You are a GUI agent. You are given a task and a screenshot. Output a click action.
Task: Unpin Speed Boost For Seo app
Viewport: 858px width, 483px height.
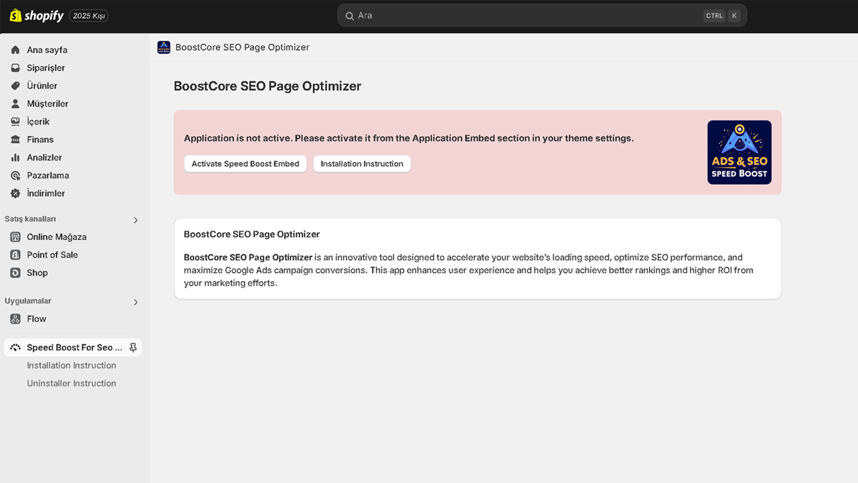point(133,347)
